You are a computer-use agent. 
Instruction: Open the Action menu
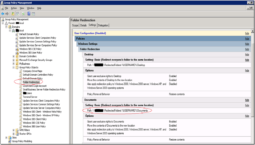(14, 8)
